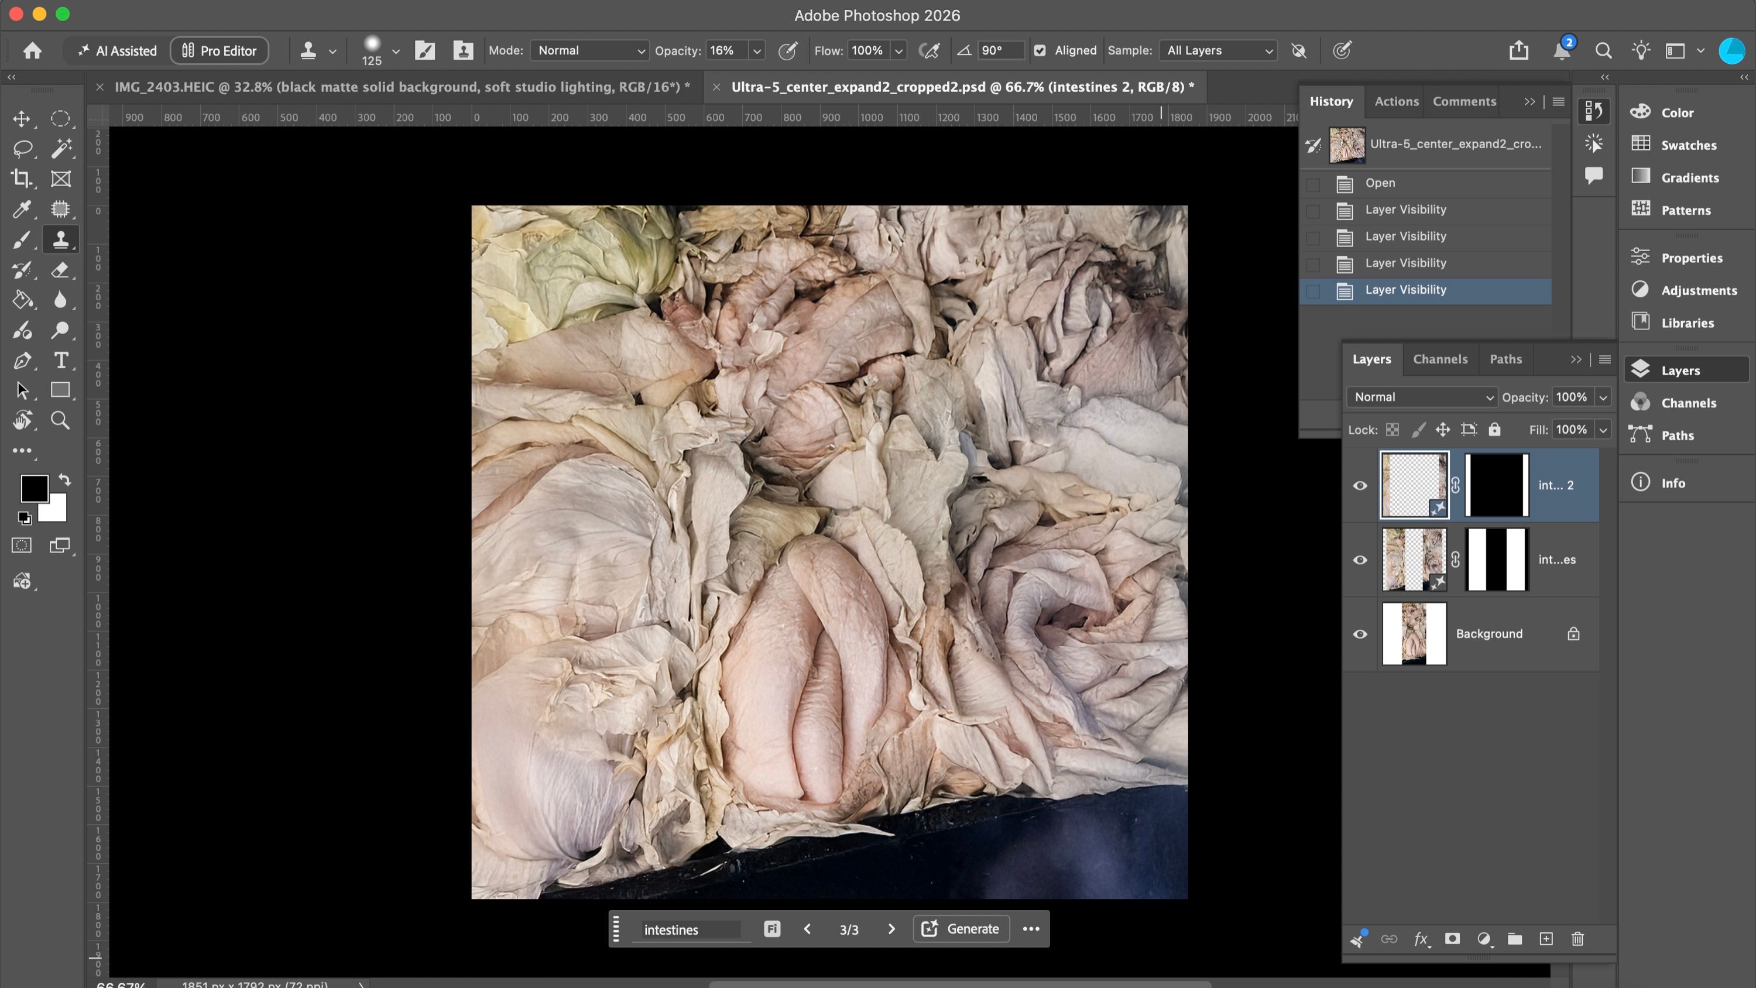
Task: Select the Brush tool
Action: click(x=22, y=239)
